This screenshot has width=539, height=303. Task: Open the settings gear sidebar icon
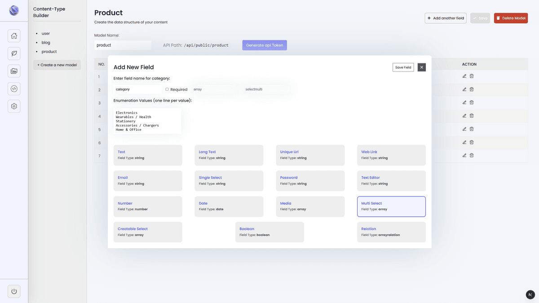(x=14, y=106)
